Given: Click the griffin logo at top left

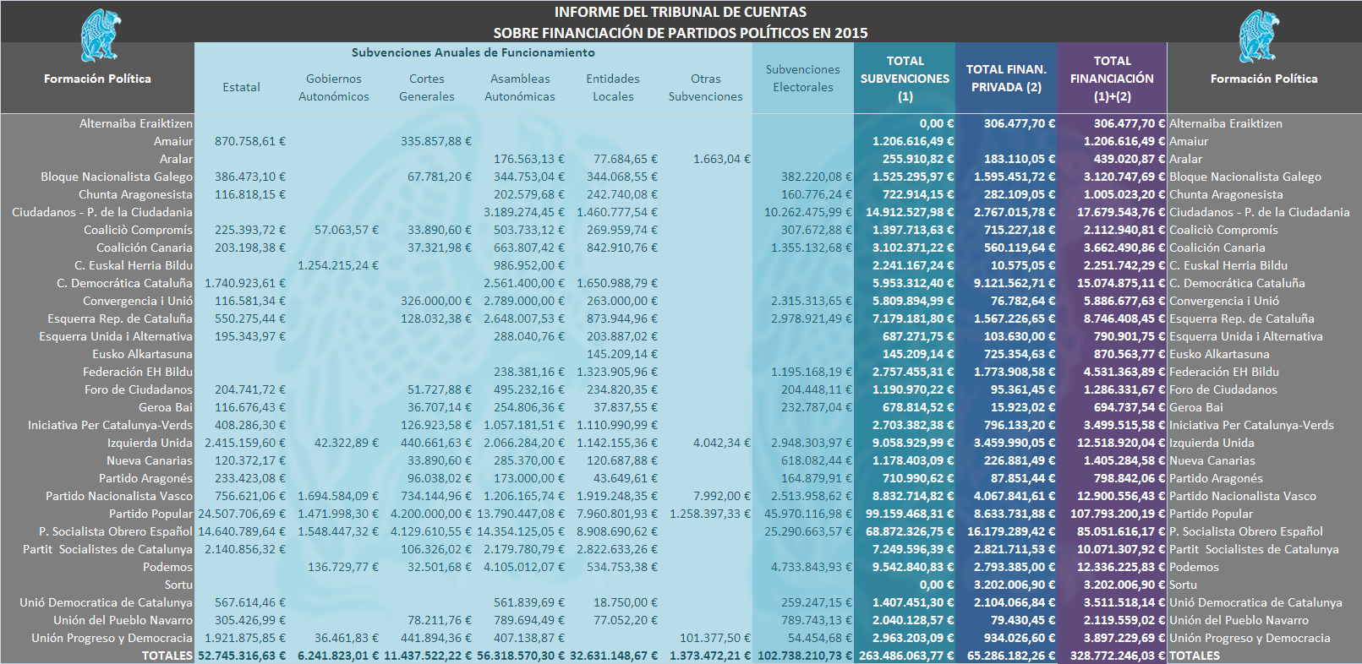Looking at the screenshot, I should pyautogui.click(x=101, y=35).
